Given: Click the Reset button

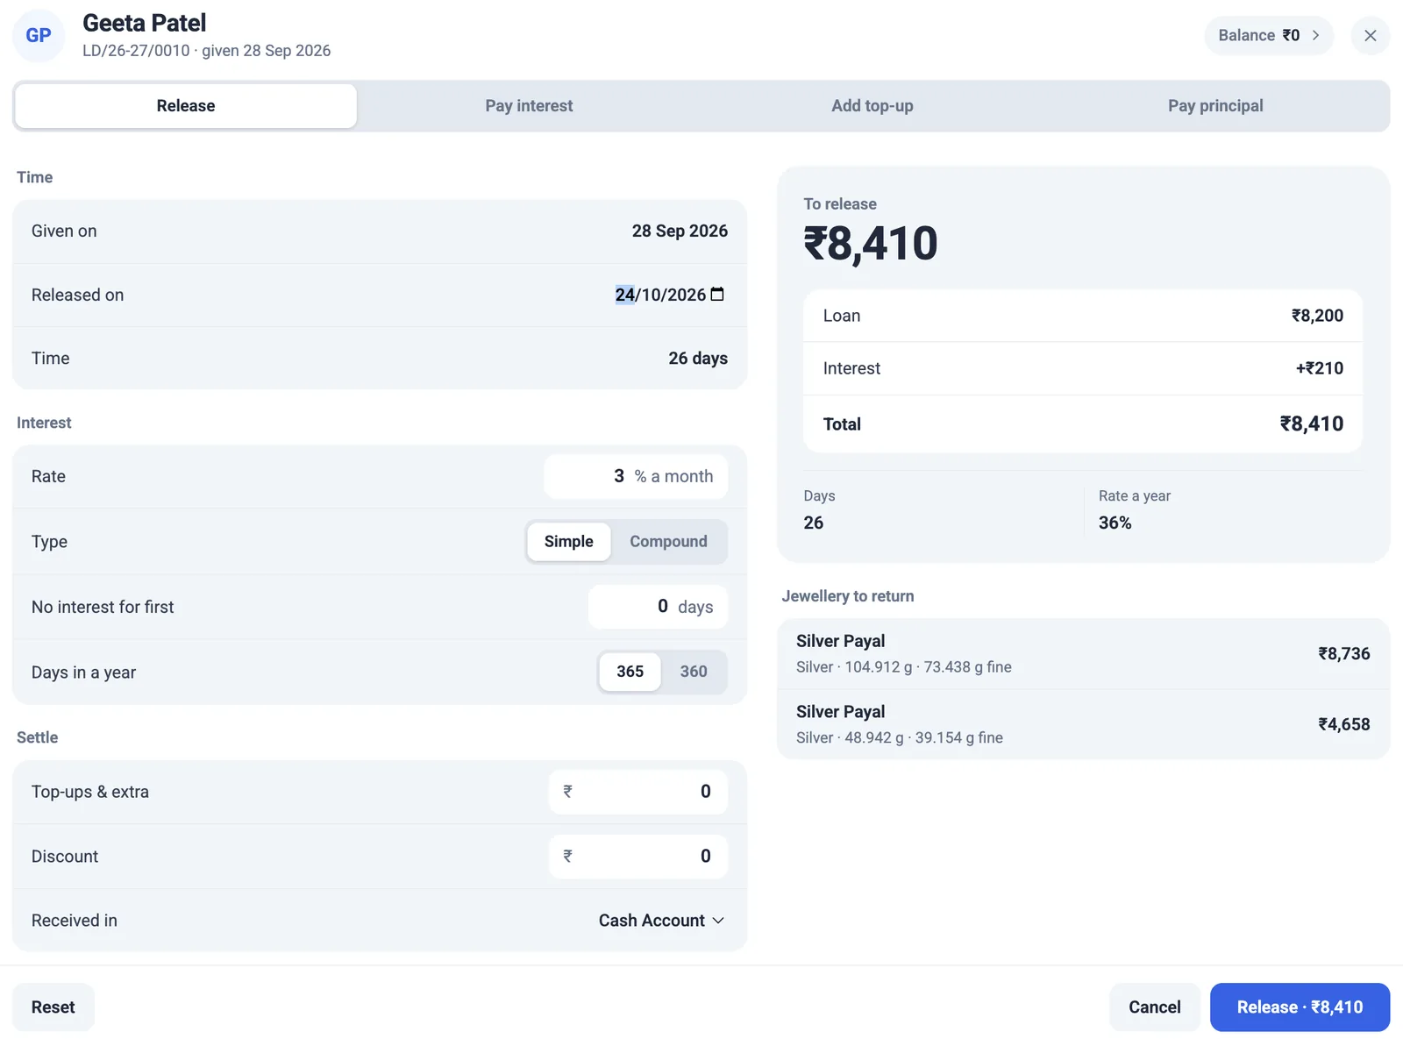Looking at the screenshot, I should pos(53,1007).
